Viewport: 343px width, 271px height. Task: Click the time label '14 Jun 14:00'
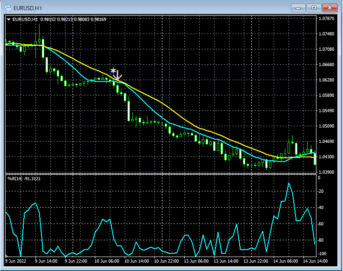point(315,261)
